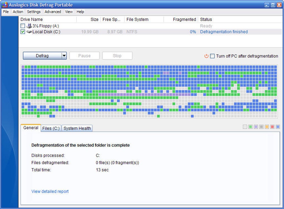The width and height of the screenshot is (284, 209).
Task: Start defragmentation with the Defrag button
Action: (42, 56)
